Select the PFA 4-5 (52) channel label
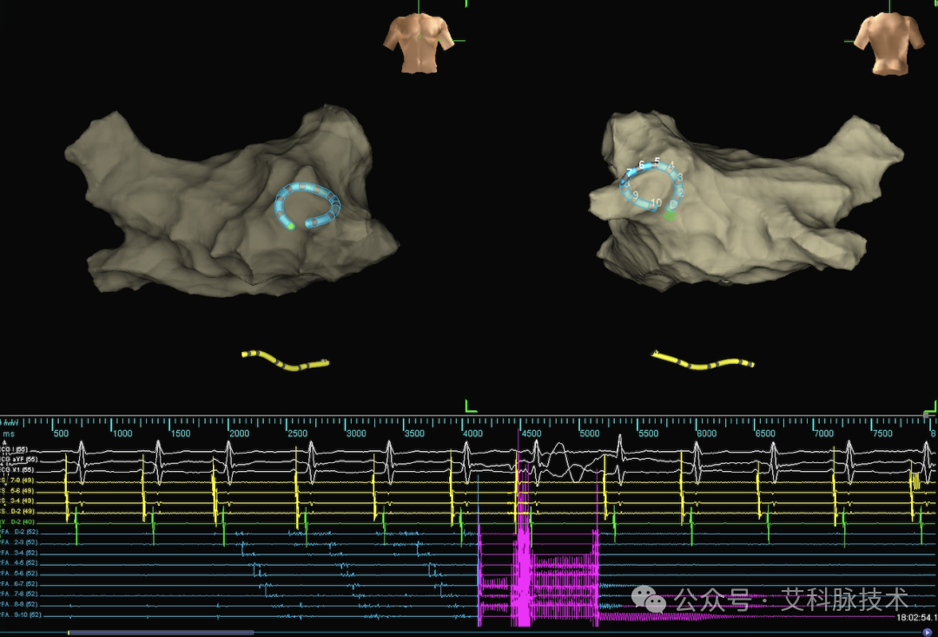The height and width of the screenshot is (637, 938). click(18, 563)
